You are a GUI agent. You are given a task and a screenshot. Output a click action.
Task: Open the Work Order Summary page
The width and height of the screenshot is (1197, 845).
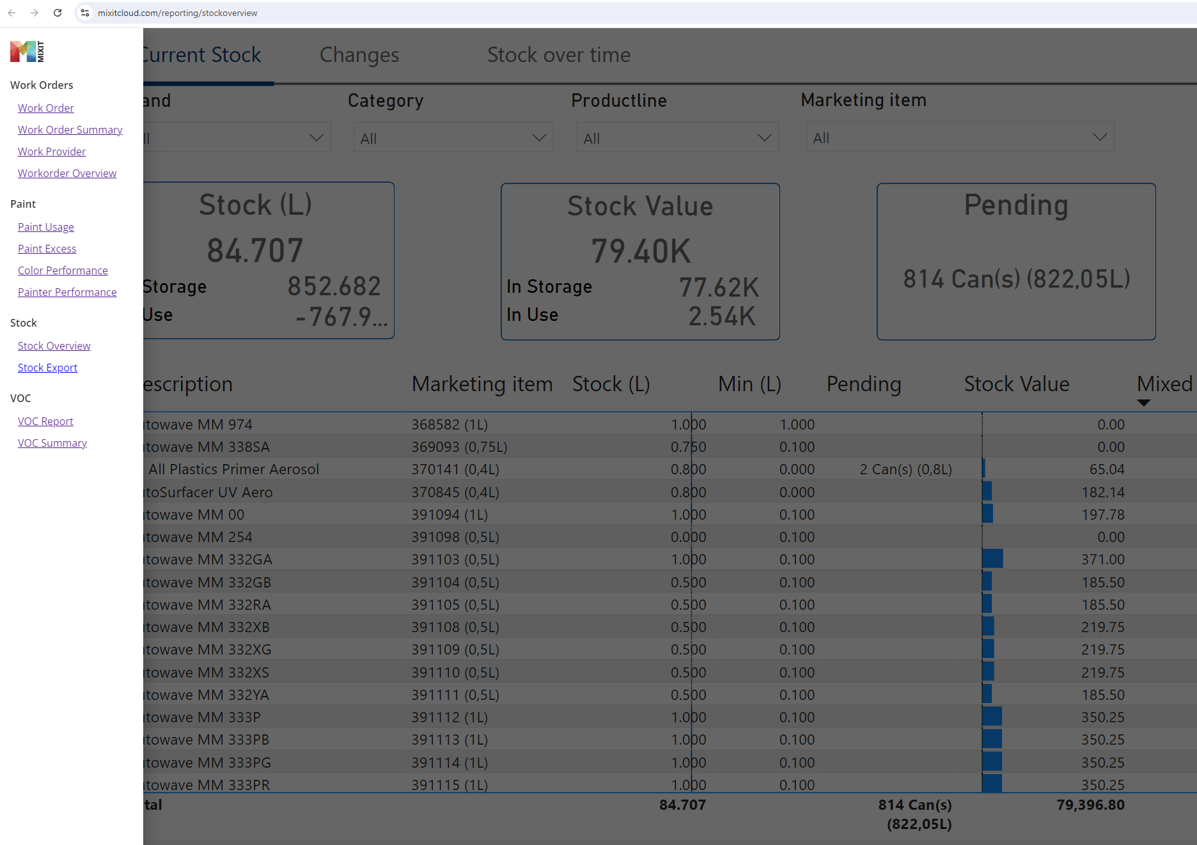coord(70,129)
